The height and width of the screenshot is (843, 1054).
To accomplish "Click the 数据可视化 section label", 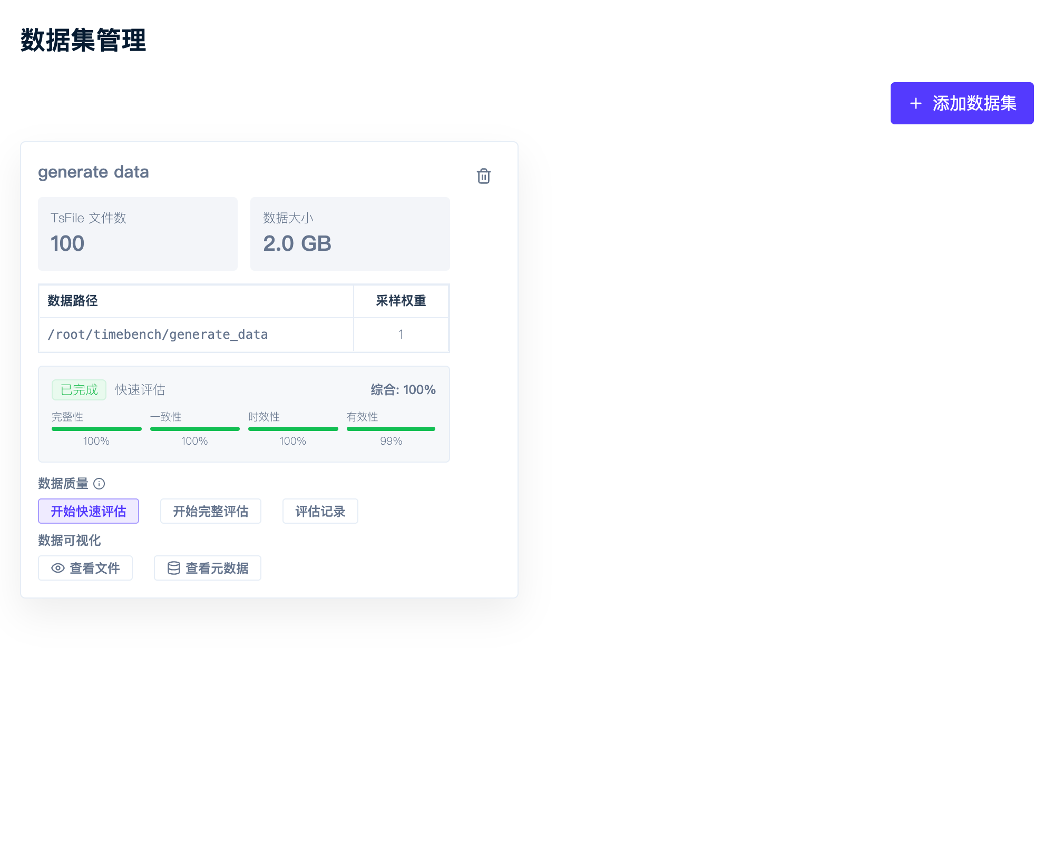I will pyautogui.click(x=70, y=541).
